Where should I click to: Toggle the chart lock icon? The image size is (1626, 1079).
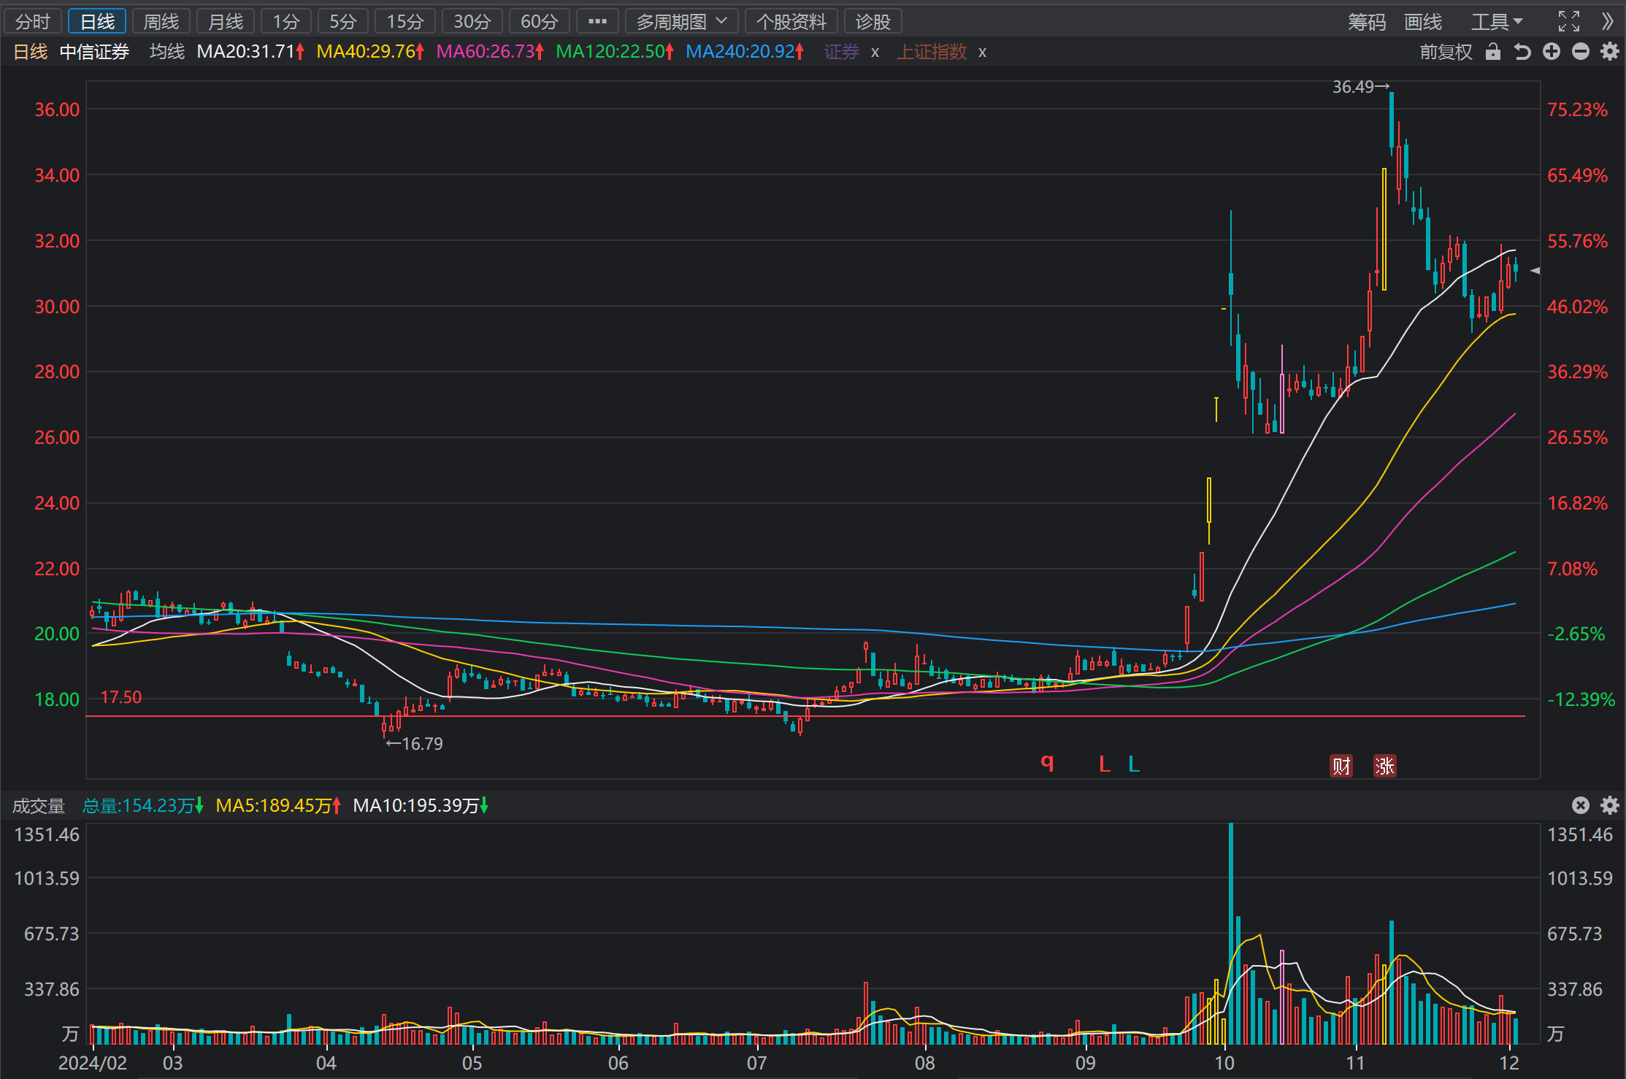[x=1493, y=51]
